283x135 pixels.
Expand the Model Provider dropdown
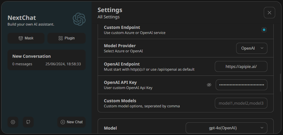[252, 48]
